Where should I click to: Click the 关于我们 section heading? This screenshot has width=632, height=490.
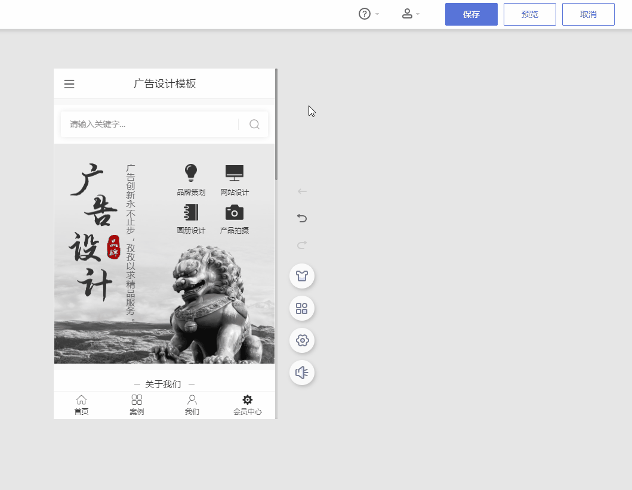(x=163, y=384)
